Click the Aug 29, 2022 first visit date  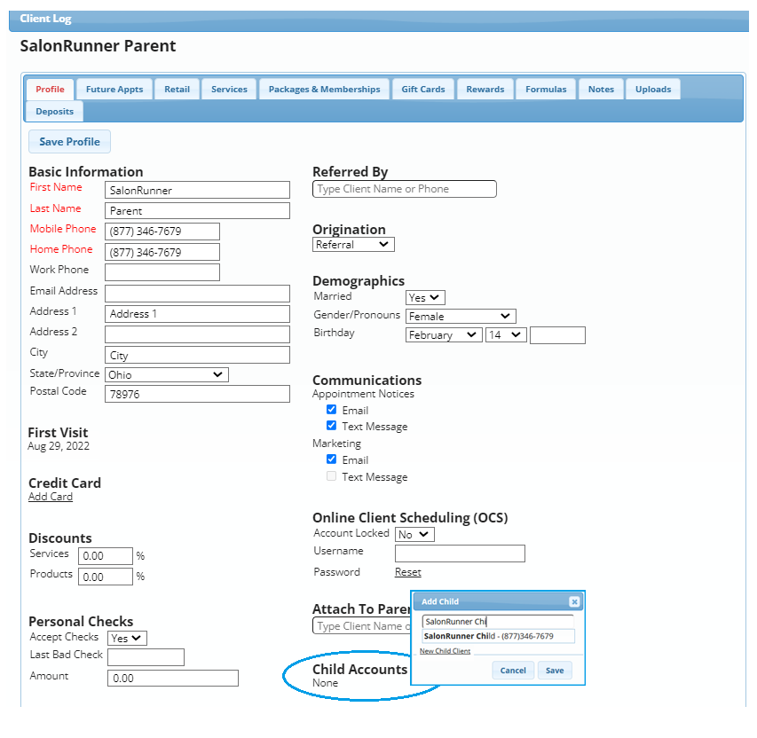coord(59,446)
